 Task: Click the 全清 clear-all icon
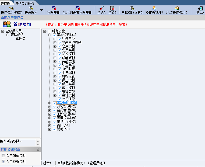click(112, 8)
